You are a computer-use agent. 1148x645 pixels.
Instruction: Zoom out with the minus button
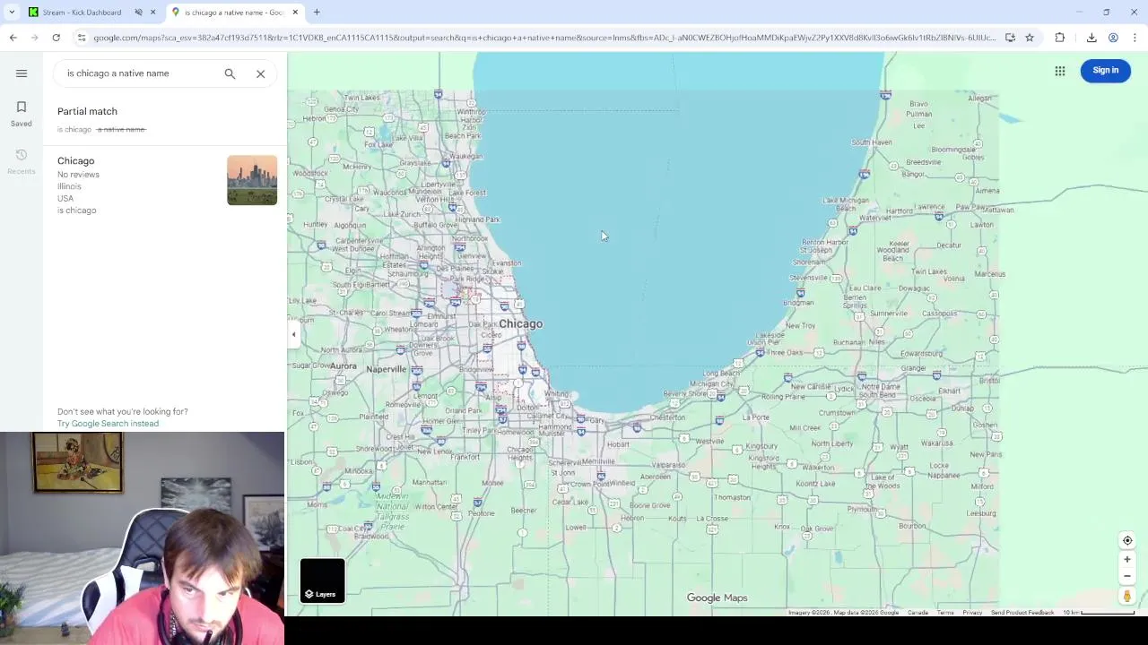coord(1127,576)
